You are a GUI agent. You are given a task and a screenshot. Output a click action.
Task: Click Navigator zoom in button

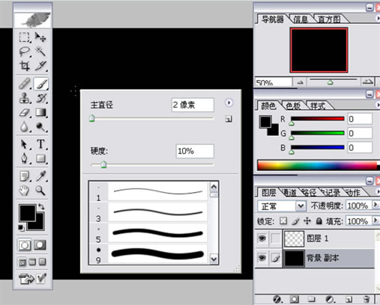pos(367,81)
